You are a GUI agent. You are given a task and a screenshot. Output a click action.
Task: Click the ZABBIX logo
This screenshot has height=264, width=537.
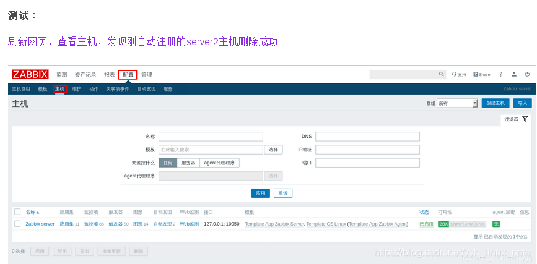tap(30, 75)
